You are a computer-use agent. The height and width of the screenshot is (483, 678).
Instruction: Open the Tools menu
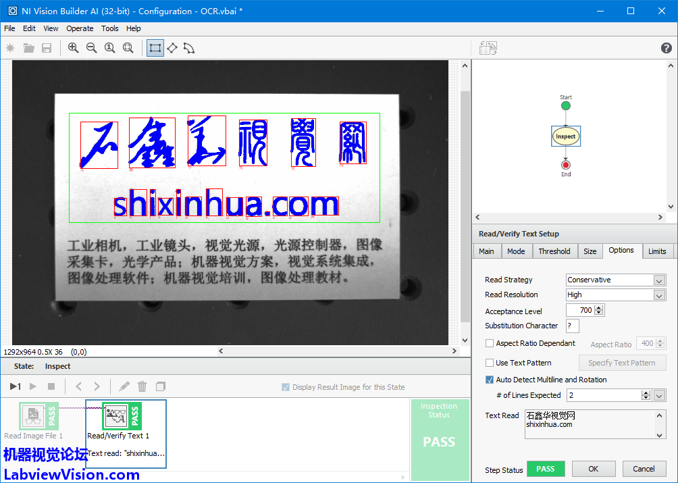(x=110, y=28)
